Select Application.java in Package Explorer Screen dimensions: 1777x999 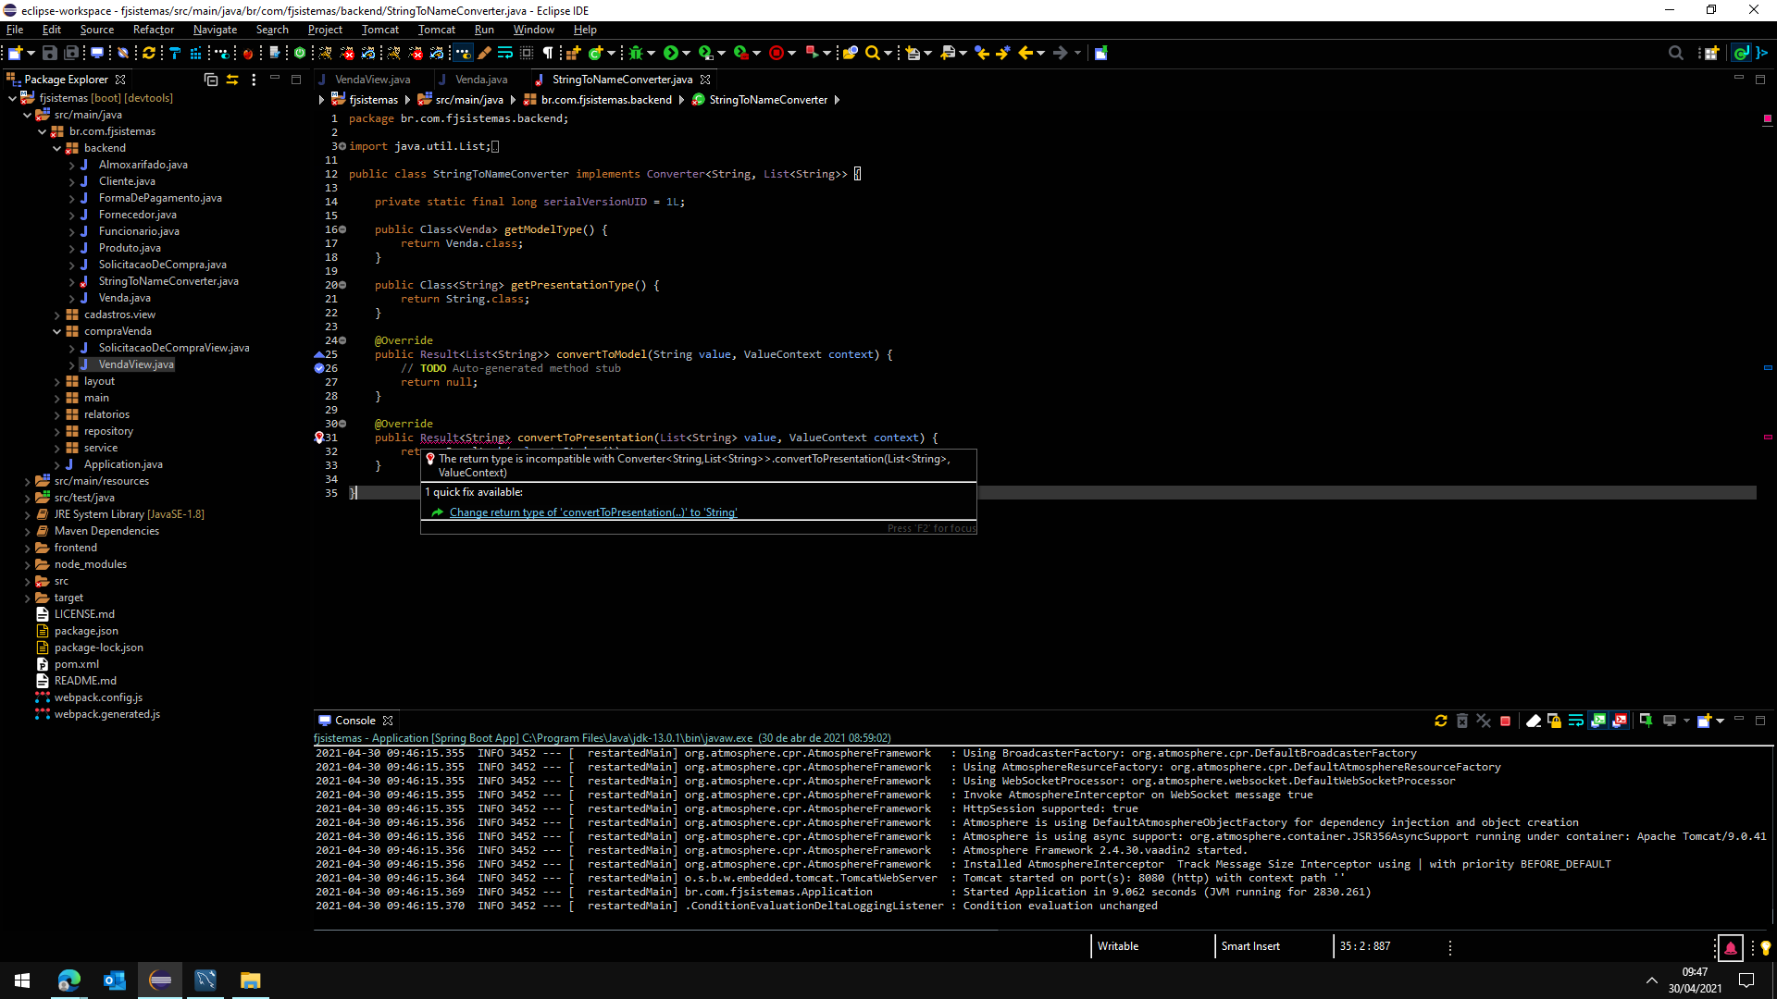123,464
